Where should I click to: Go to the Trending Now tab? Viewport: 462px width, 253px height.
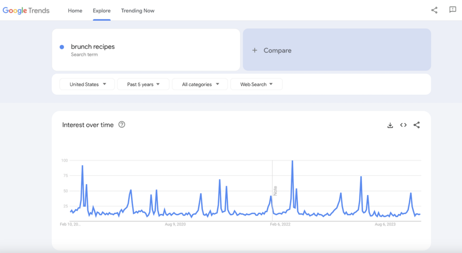(x=138, y=11)
